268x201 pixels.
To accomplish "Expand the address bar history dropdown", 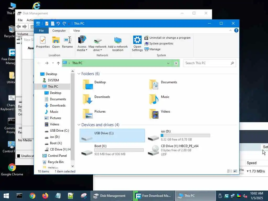I will [168, 63].
